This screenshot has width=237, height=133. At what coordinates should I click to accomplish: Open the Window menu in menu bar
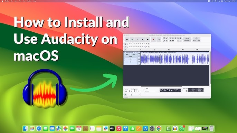29,1
